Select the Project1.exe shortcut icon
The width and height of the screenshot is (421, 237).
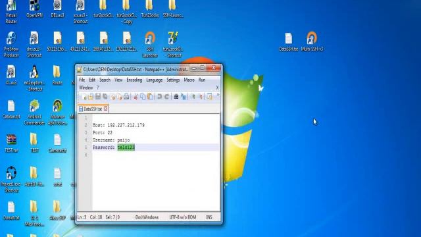pyautogui.click(x=11, y=179)
